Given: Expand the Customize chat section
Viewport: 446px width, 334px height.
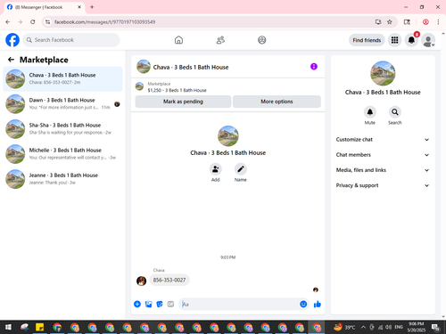Looking at the screenshot, I should pos(383,140).
